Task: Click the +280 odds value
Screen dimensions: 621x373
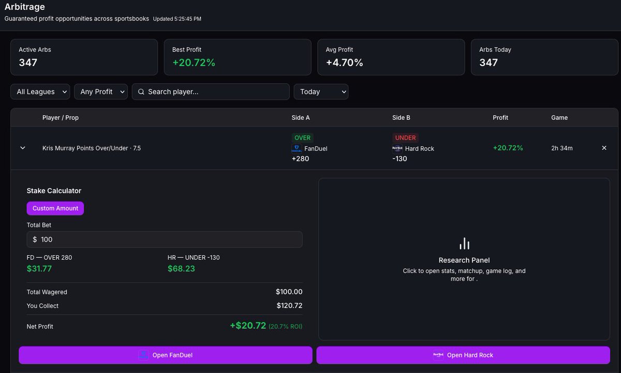Action: pyautogui.click(x=300, y=159)
